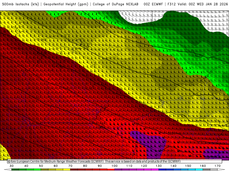The image size is (229, 171).
Task: Click the '500mb Isotachs (kts)' title text
Action: [20, 4]
